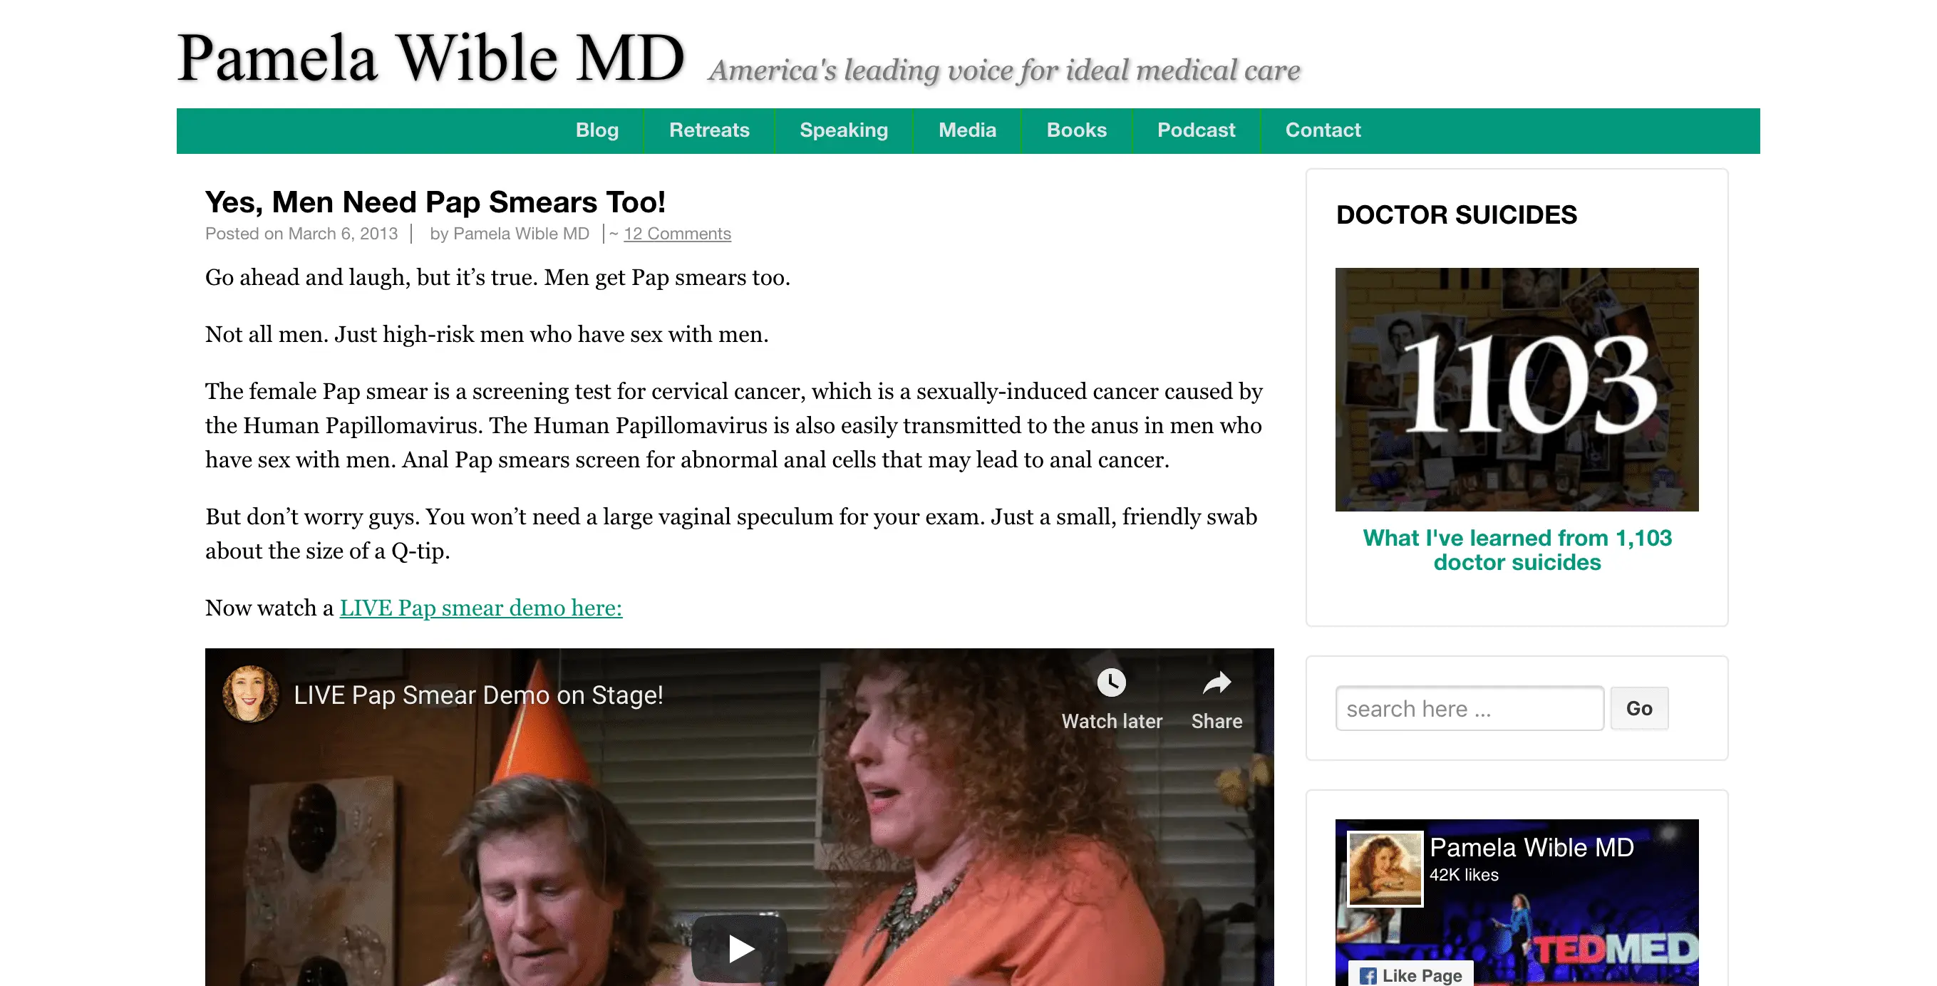Open the Blog menu item
The image size is (1937, 986).
597,131
